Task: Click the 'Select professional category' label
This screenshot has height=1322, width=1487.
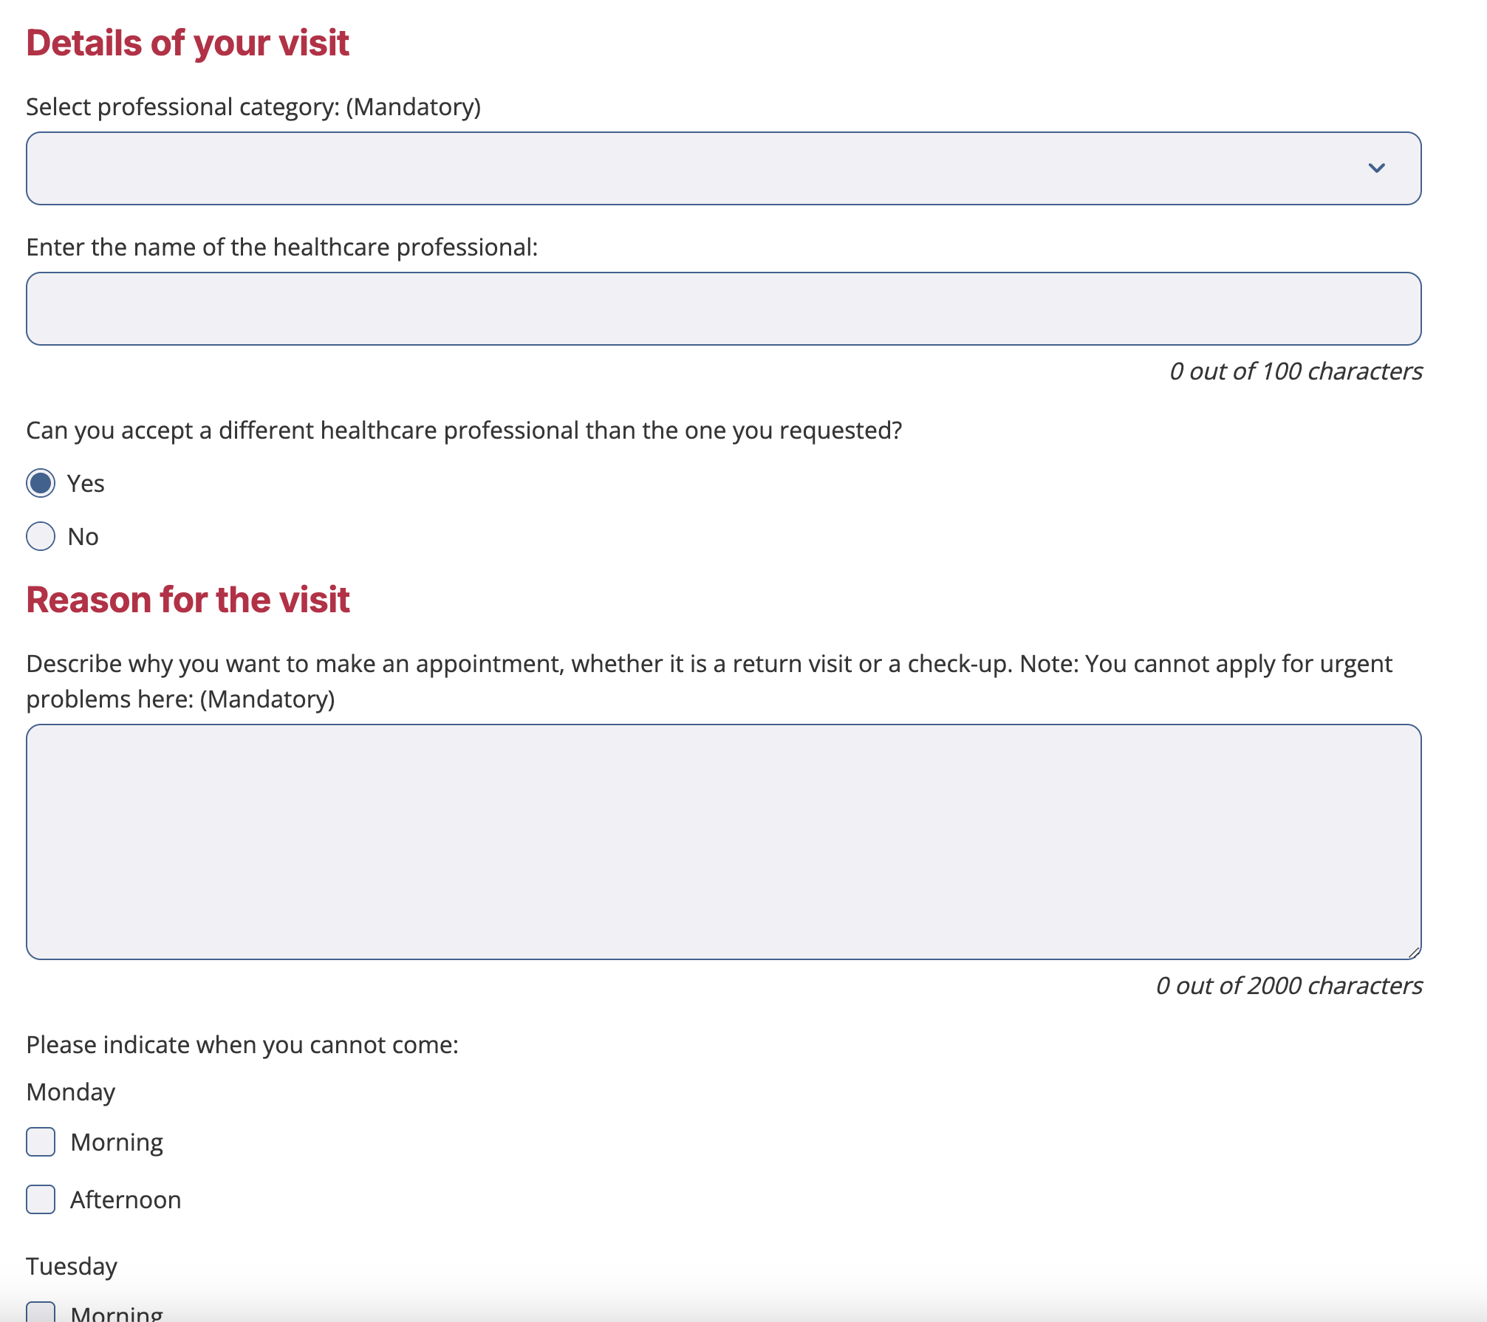Action: tap(253, 107)
